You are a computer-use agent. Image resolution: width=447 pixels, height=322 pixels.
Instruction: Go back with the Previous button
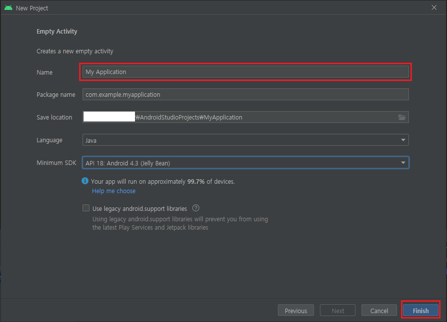click(x=296, y=310)
